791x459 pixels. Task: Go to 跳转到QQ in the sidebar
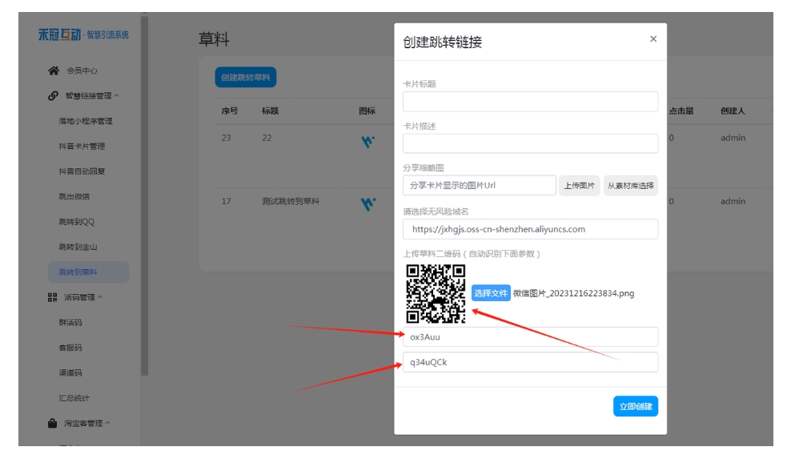coord(76,222)
